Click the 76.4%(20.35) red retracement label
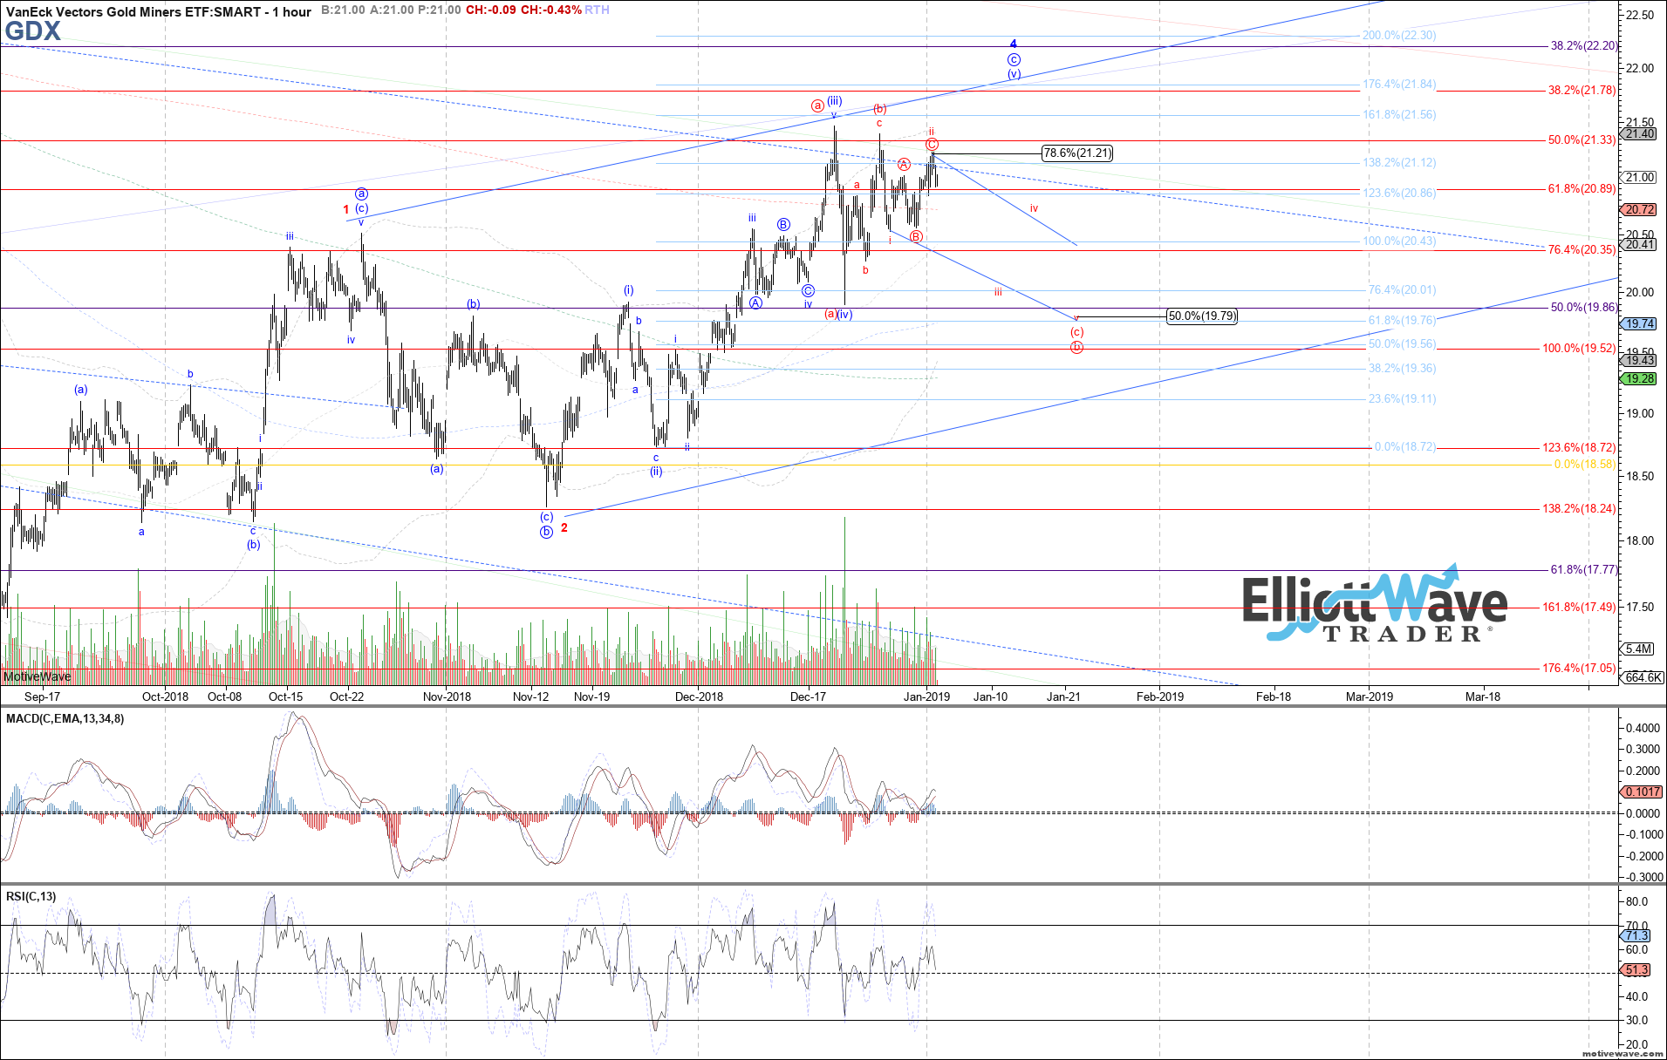This screenshot has height=1060, width=1667. click(1582, 250)
